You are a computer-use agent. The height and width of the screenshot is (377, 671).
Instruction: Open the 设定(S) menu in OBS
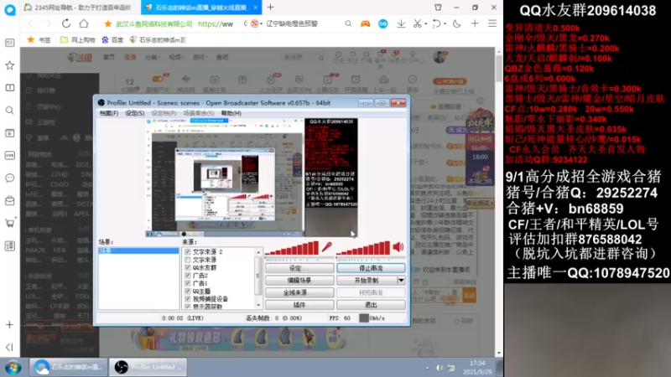[x=134, y=113]
